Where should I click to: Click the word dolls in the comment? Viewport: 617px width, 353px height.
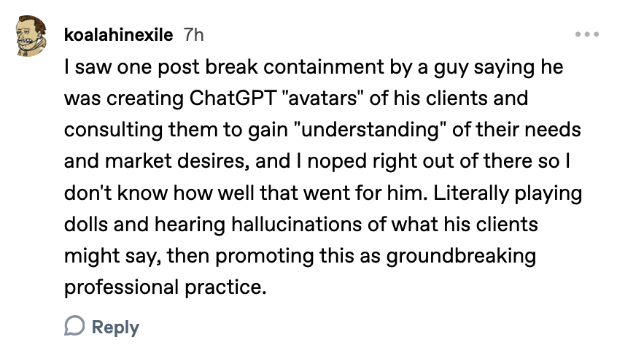point(86,225)
